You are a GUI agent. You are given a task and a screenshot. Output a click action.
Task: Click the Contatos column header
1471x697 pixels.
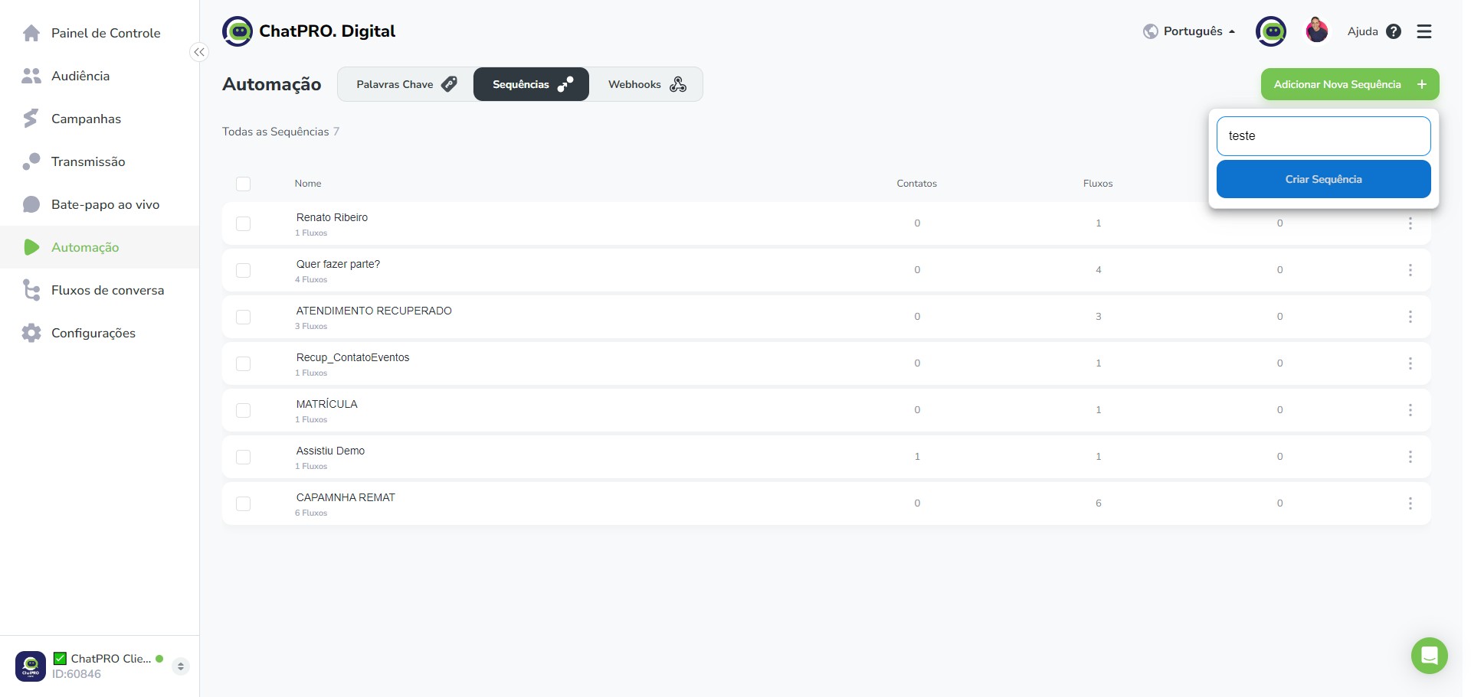click(x=917, y=184)
